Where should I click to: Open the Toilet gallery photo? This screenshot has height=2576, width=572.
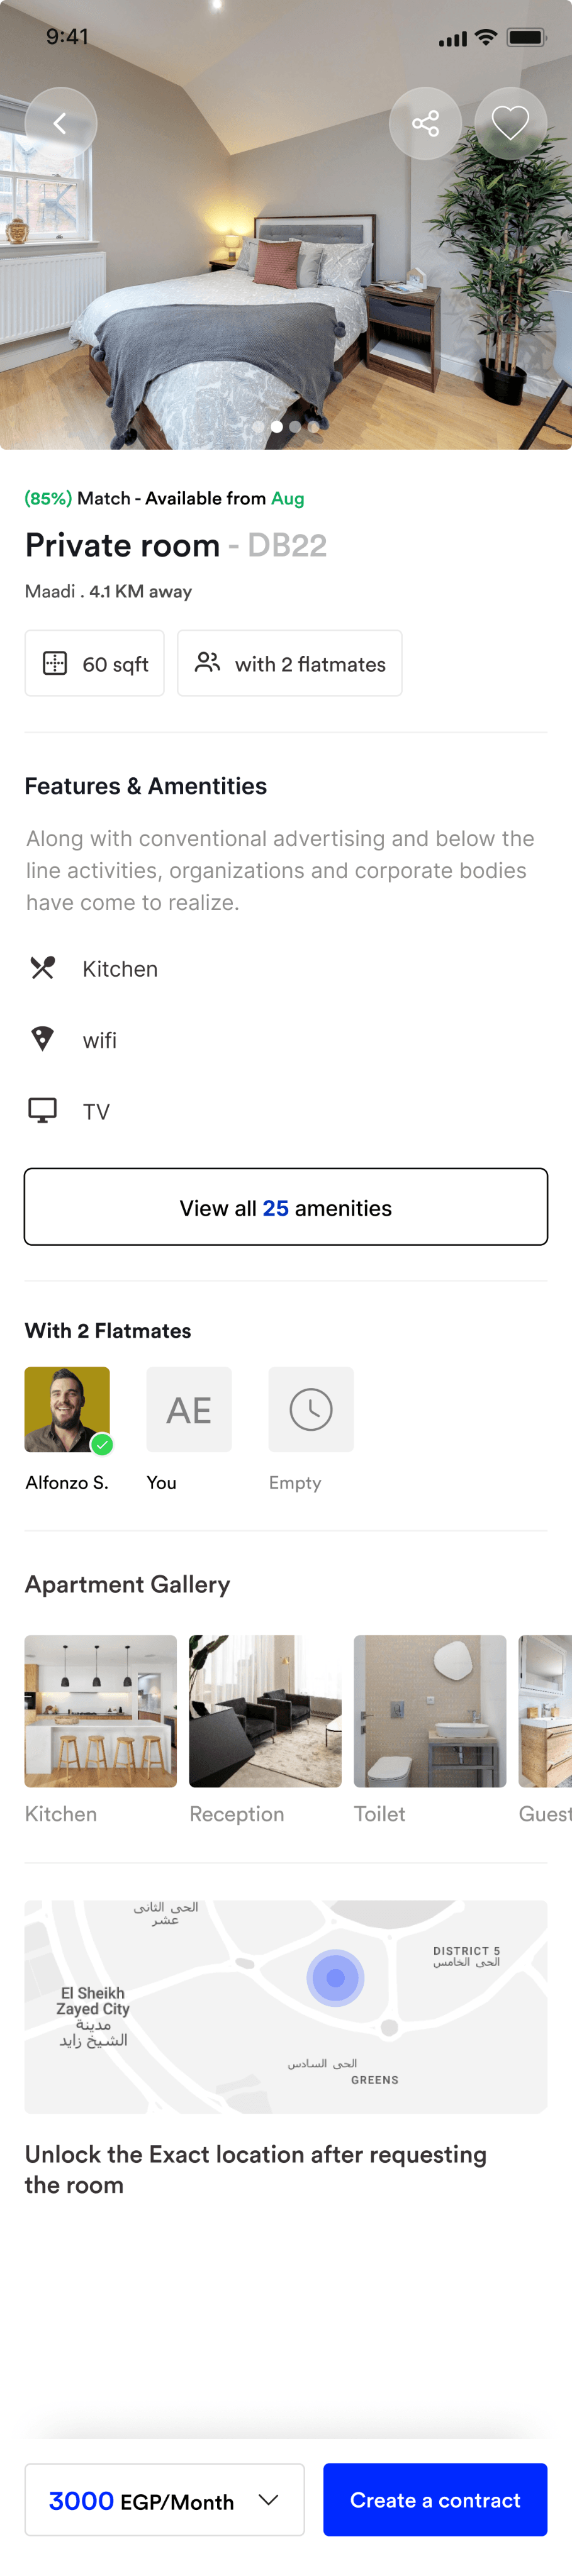click(x=430, y=1711)
